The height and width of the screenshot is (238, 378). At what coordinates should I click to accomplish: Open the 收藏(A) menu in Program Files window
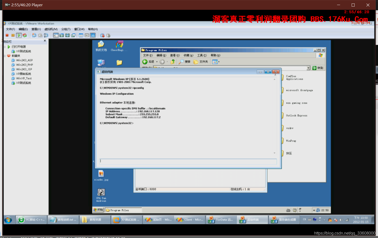[188, 55]
